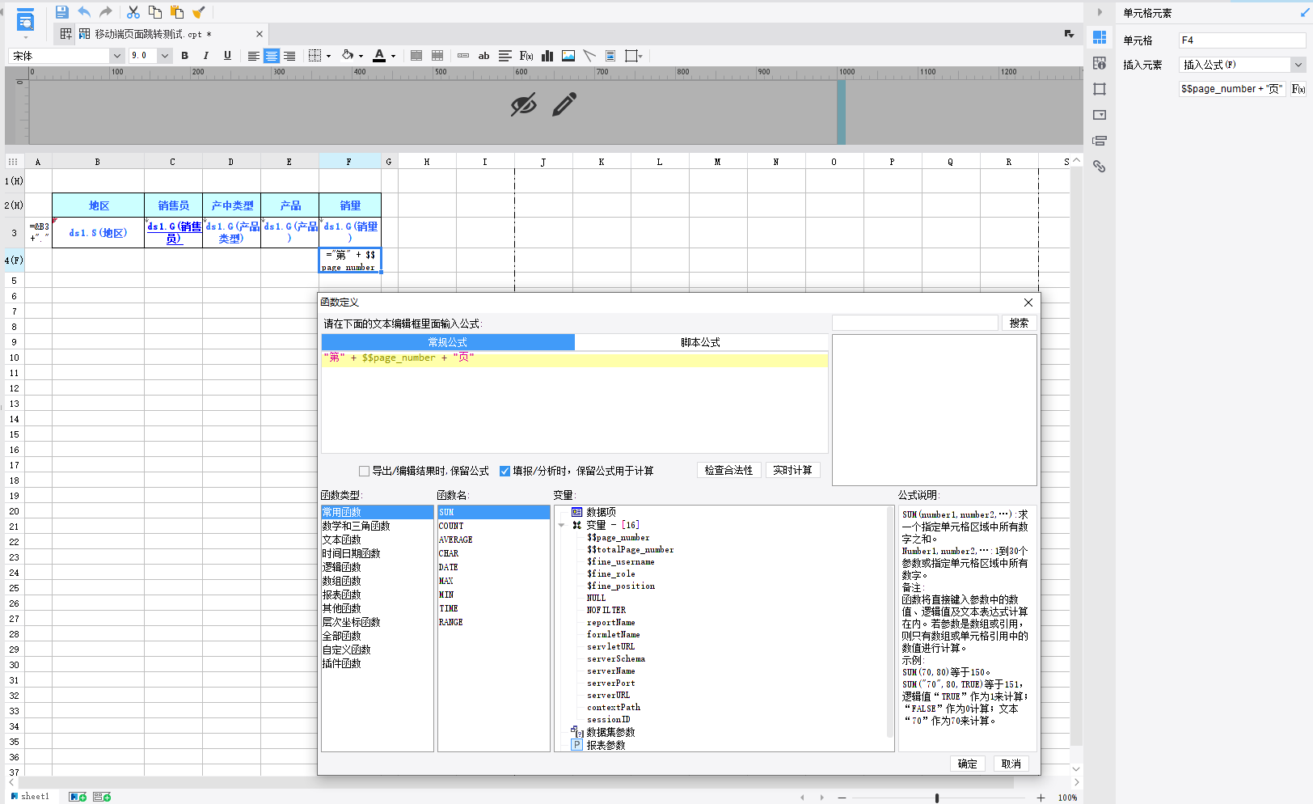The height and width of the screenshot is (804, 1313).
Task: Enable 导出/编辑结果时,保留公式 checkbox
Action: pyautogui.click(x=364, y=471)
